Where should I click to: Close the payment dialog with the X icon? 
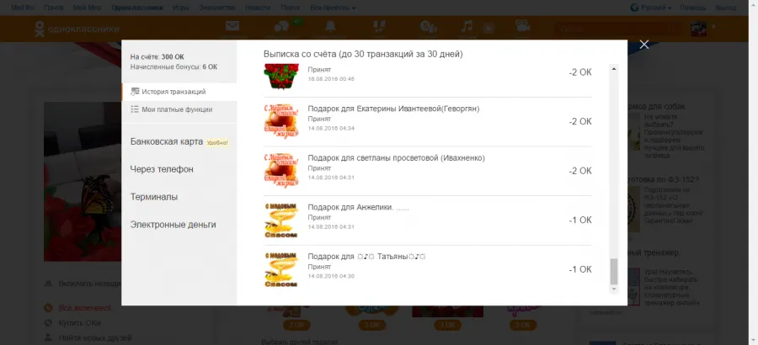click(644, 45)
